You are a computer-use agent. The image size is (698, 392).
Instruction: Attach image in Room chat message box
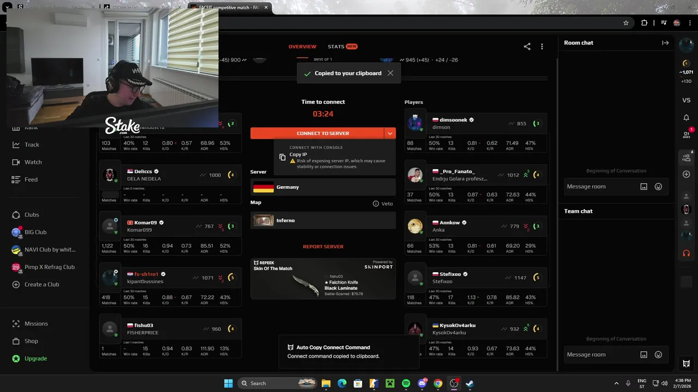click(x=643, y=186)
